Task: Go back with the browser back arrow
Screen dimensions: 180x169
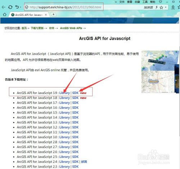Action: coord(4,7)
